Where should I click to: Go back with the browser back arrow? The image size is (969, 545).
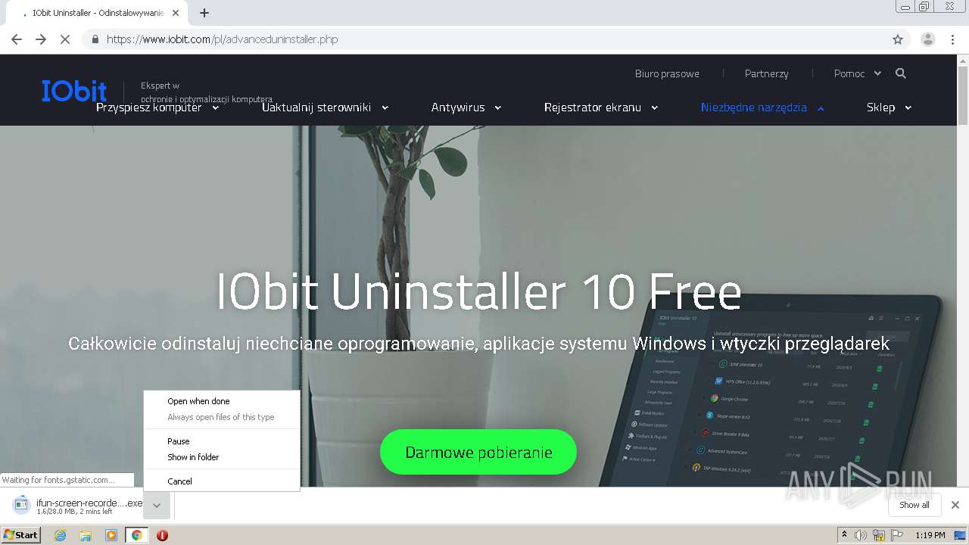point(17,39)
